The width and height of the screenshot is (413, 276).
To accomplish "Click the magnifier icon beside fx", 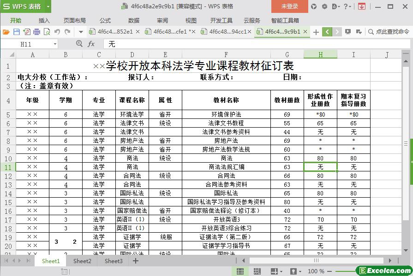I will [79, 43].
